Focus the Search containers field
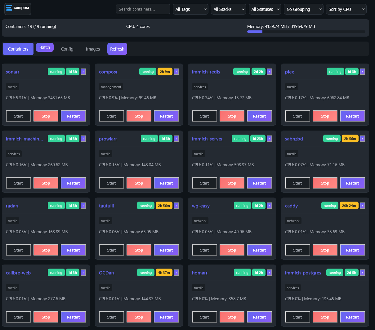The image size is (375, 330). tap(143, 9)
